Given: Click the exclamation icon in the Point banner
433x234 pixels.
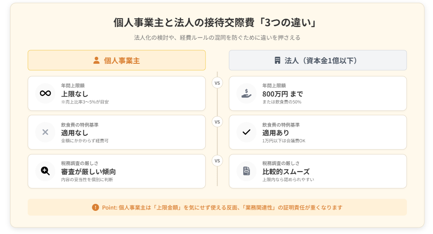Looking at the screenshot, I should pos(96,207).
